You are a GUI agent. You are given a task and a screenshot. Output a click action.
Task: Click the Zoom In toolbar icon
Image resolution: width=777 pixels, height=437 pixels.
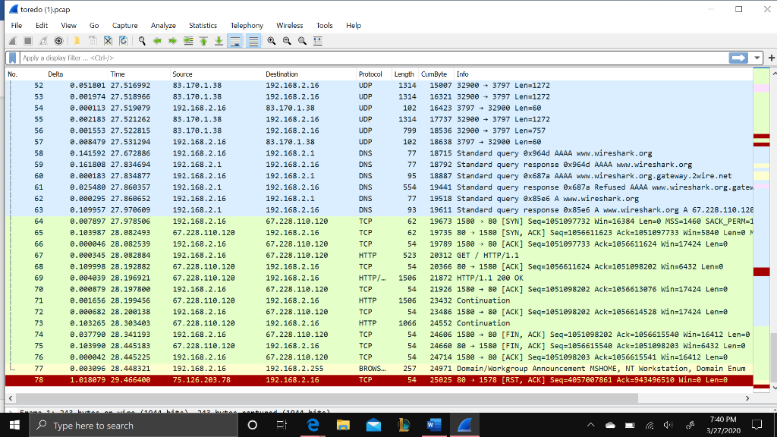pos(271,41)
